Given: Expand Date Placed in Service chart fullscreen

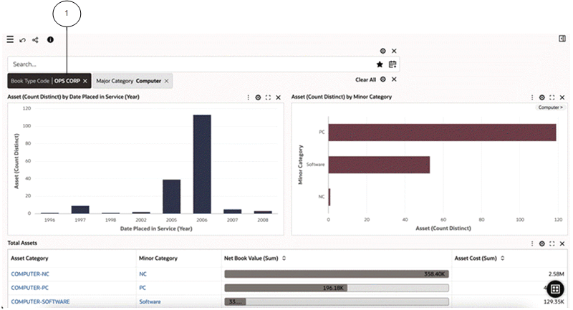Looking at the screenshot, I should 268,97.
